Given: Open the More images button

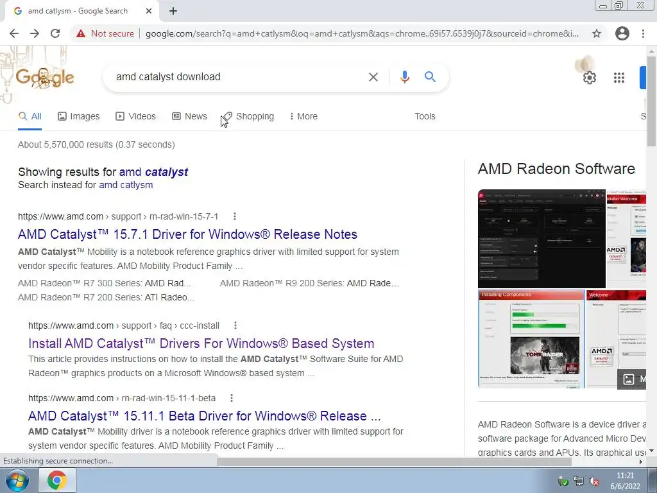Looking at the screenshot, I should pyautogui.click(x=632, y=379).
